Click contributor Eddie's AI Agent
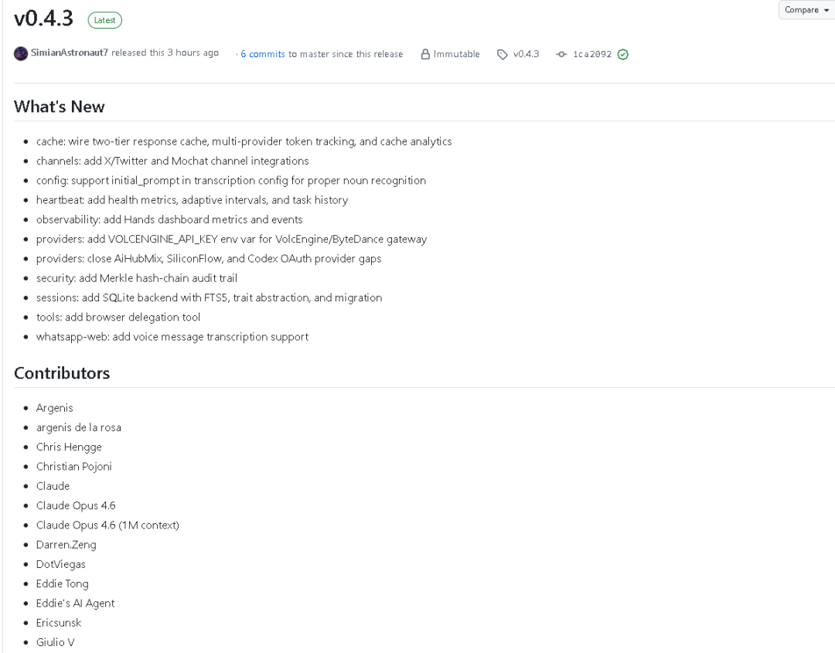The height and width of the screenshot is (653, 835). click(x=76, y=603)
